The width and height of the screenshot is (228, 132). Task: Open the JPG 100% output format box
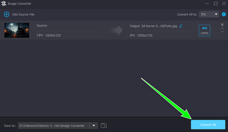[x=204, y=31]
